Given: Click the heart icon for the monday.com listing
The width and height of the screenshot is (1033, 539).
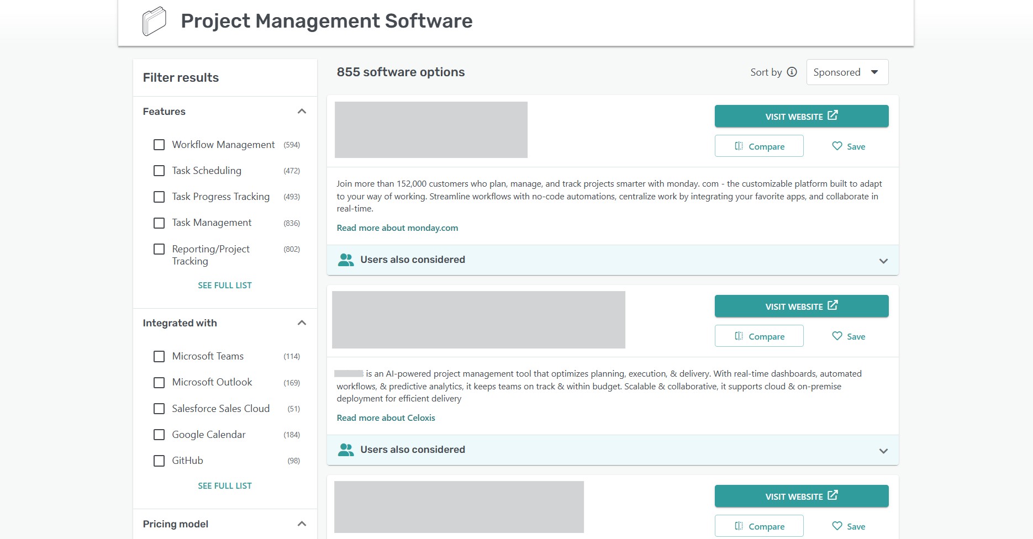Looking at the screenshot, I should (x=837, y=146).
